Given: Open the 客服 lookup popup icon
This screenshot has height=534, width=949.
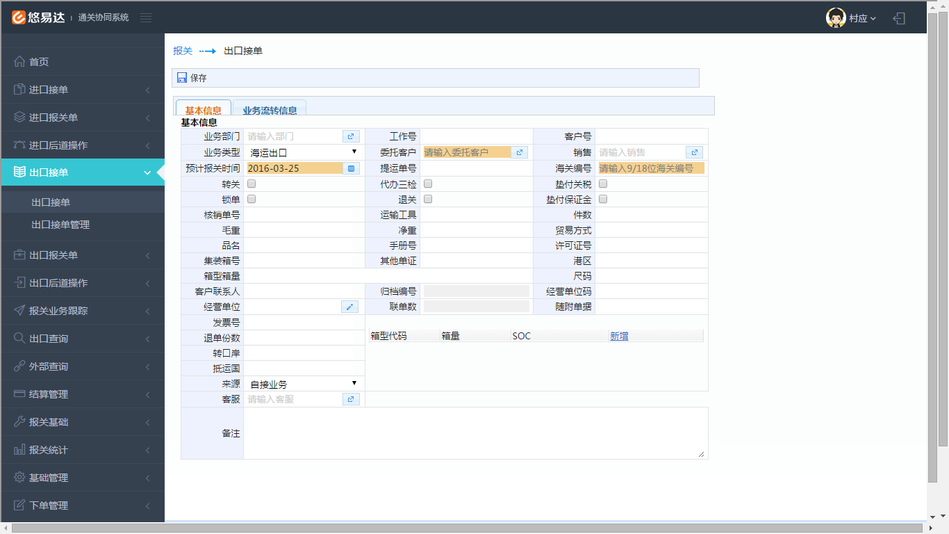Looking at the screenshot, I should point(351,399).
